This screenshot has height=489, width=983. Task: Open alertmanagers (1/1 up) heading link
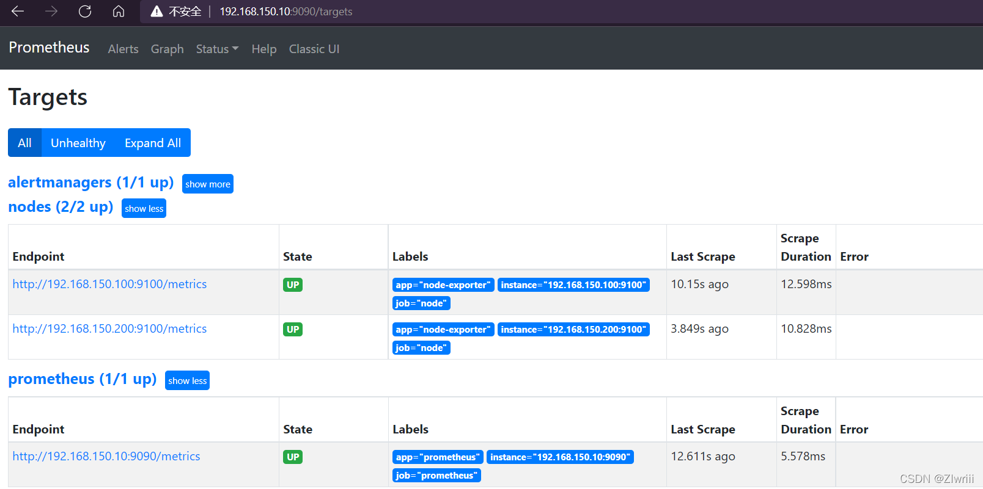[x=90, y=183]
